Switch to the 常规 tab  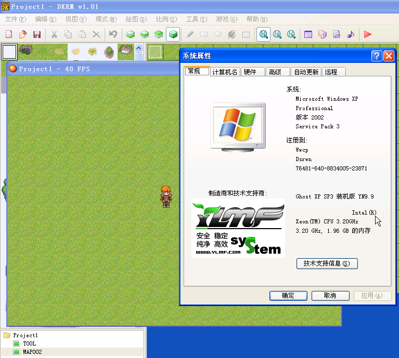click(197, 71)
